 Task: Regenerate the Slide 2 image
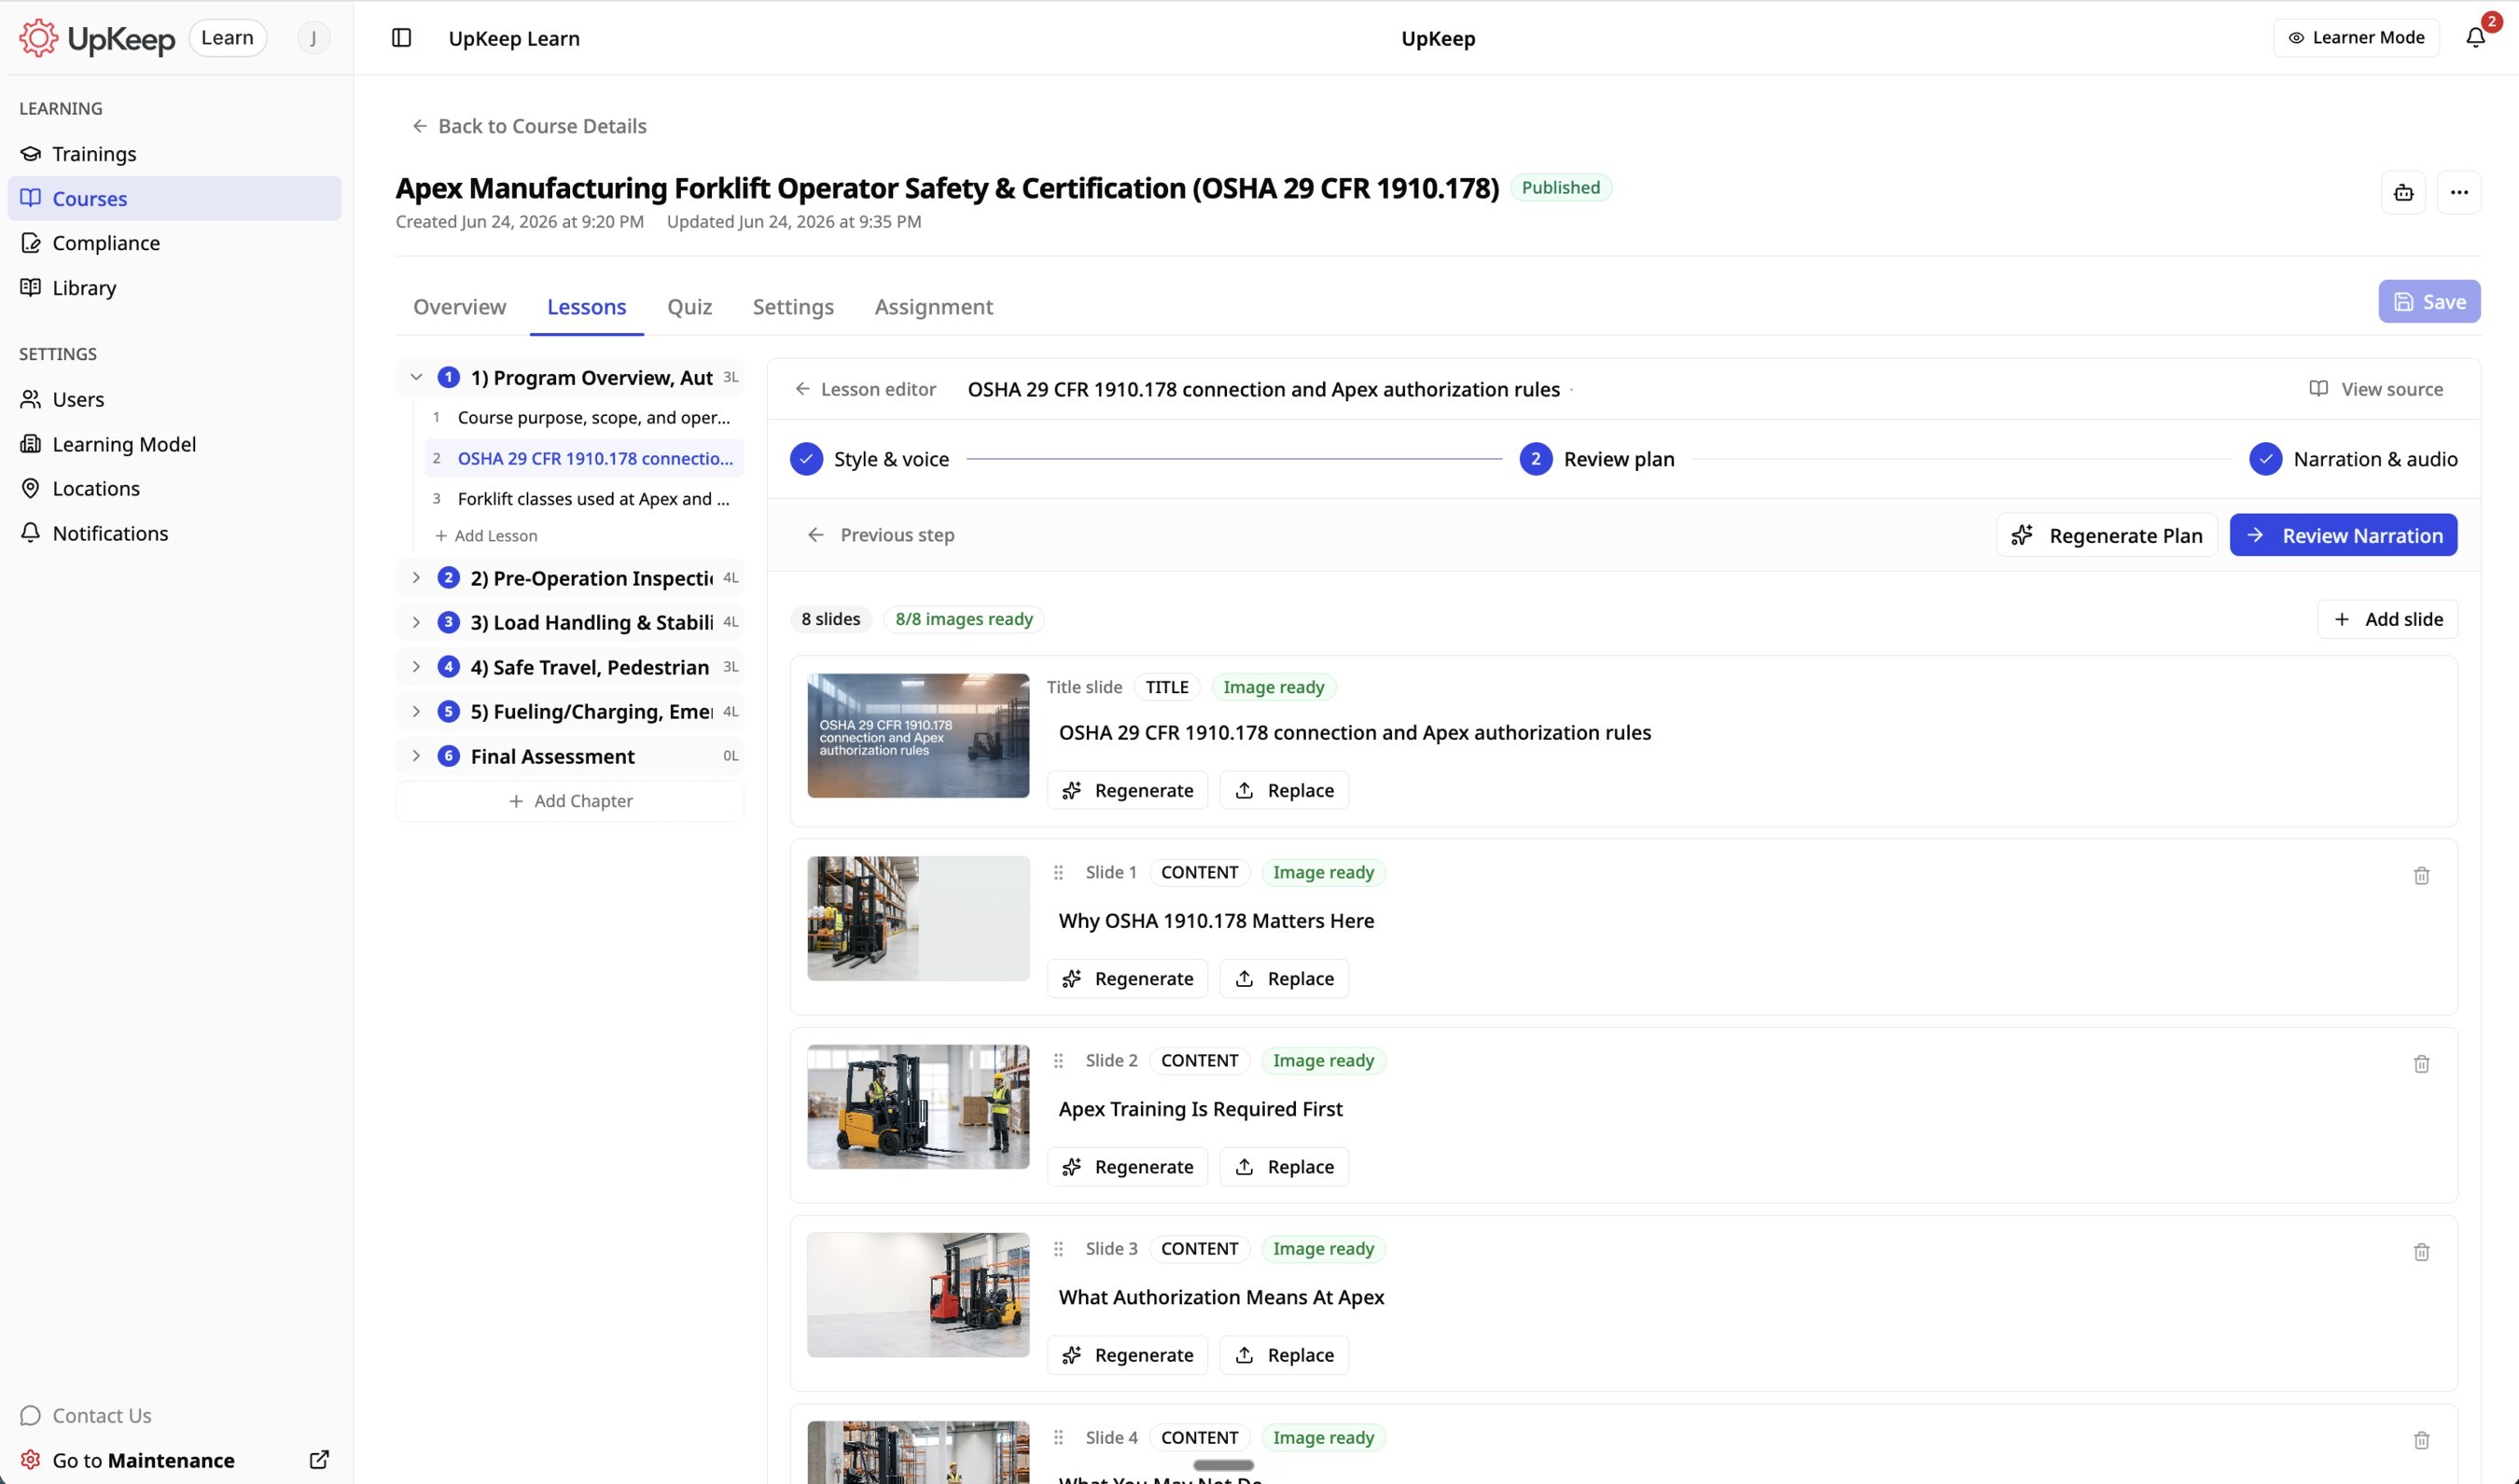tap(1127, 1166)
